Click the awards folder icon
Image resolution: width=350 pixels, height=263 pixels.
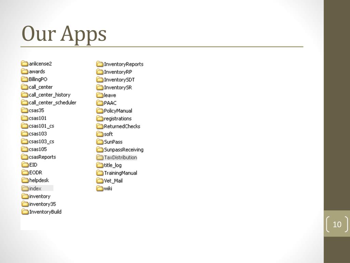[x=25, y=72]
